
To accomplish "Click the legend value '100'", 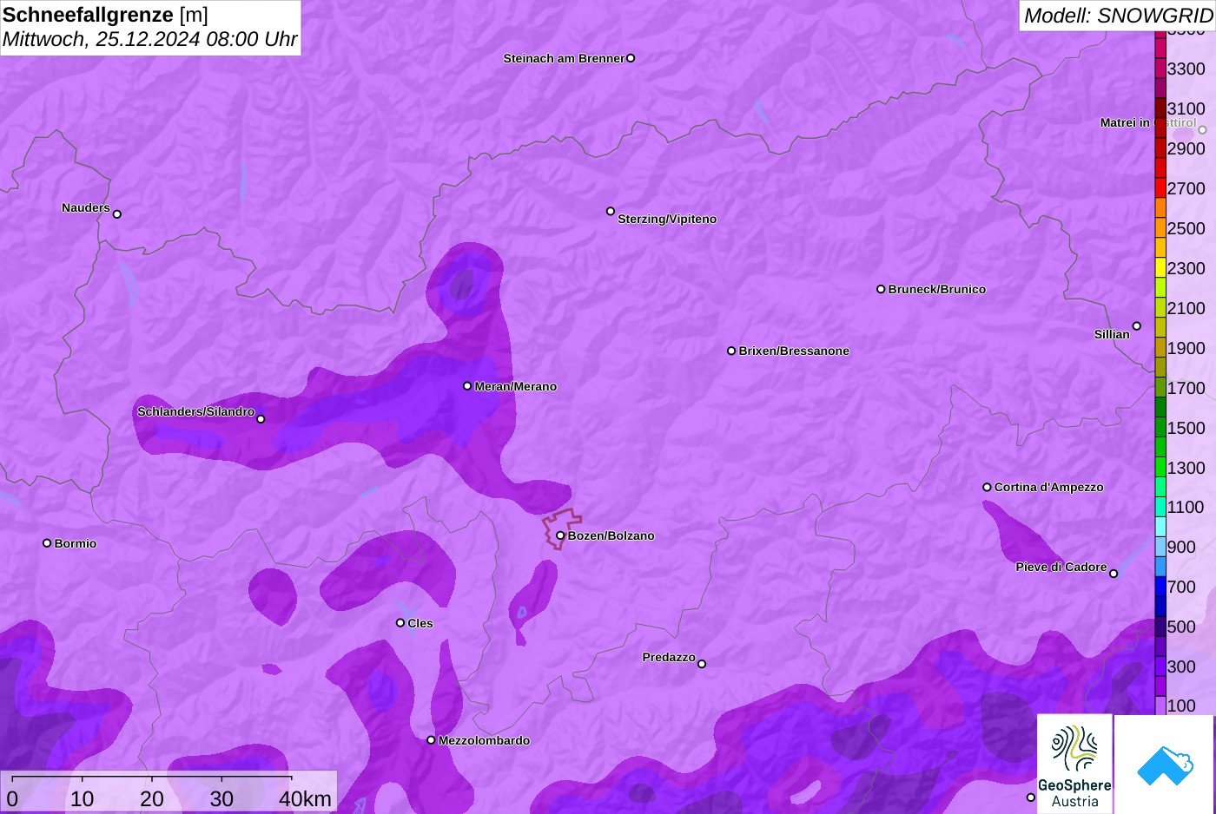I will click(x=1181, y=705).
